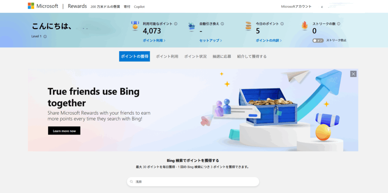Click the info icon beside 利用可能なポイント
The width and height of the screenshot is (388, 193).
tap(176, 24)
